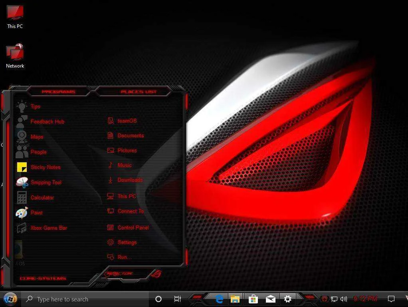This screenshot has width=408, height=307.
Task: Open Pictures link
Action: [x=127, y=150]
